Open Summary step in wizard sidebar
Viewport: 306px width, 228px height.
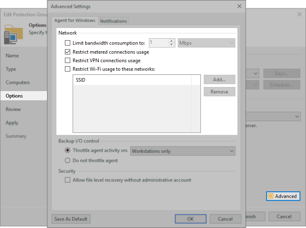(16, 136)
